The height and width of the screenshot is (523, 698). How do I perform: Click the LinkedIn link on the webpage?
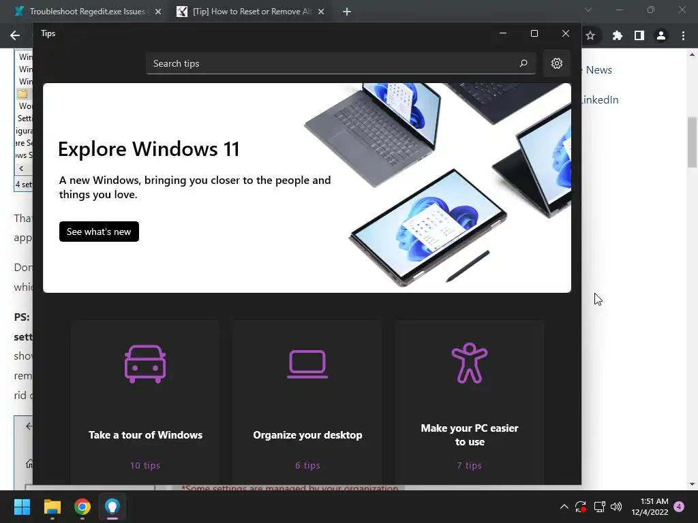tap(600, 99)
